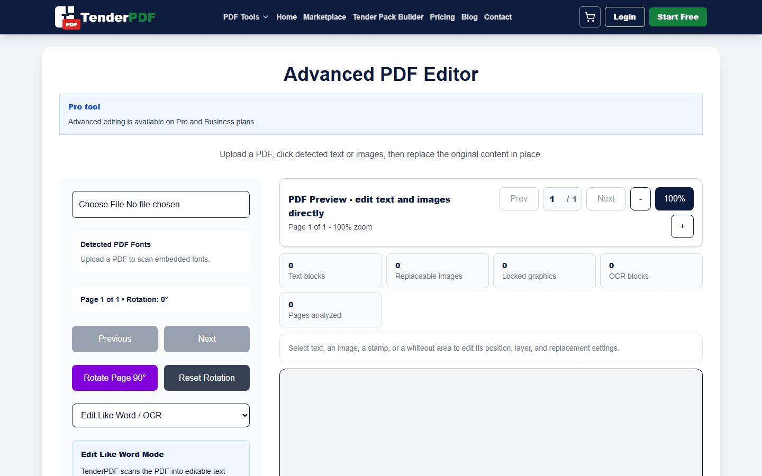Go to the Home page
The image size is (762, 476).
[x=286, y=17]
